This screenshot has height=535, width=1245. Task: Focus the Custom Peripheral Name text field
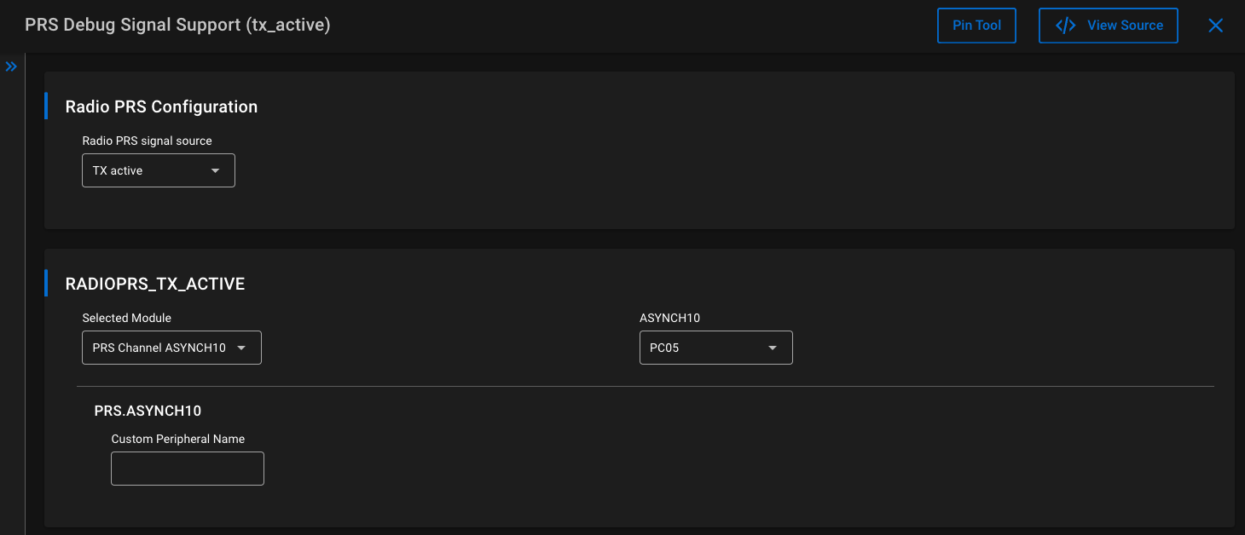188,469
